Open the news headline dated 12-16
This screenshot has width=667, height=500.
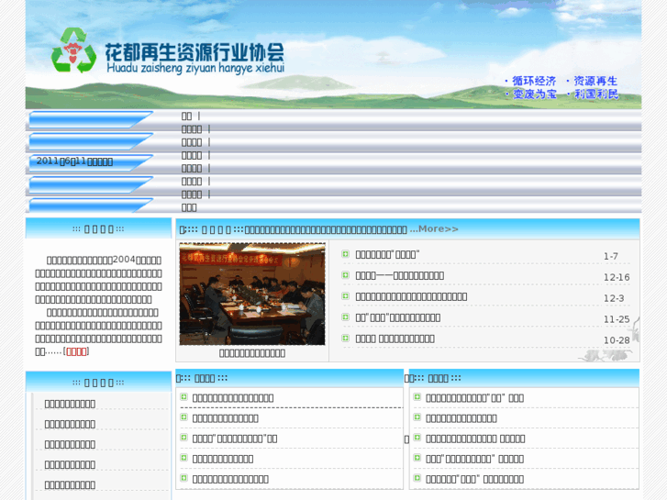coord(400,276)
